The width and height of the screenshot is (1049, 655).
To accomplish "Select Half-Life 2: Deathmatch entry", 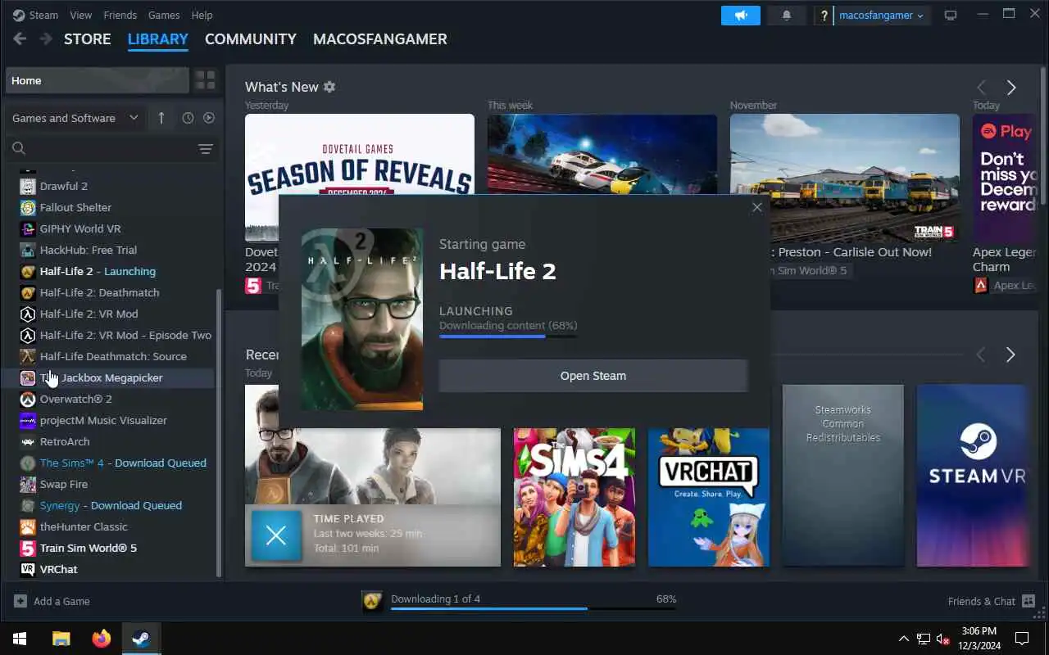I will pyautogui.click(x=111, y=292).
